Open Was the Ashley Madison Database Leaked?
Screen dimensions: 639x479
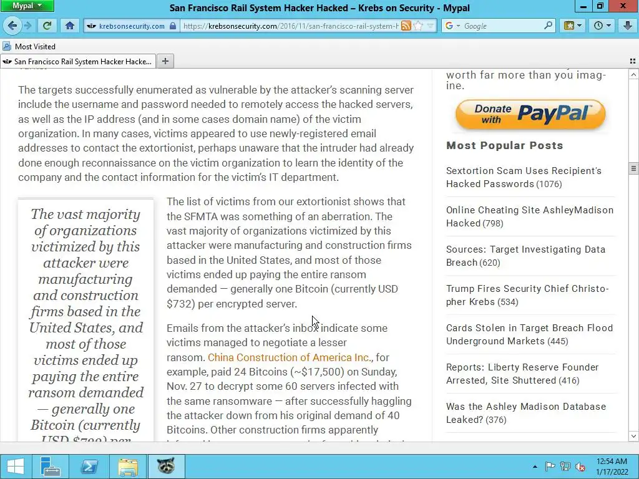pyautogui.click(x=525, y=413)
